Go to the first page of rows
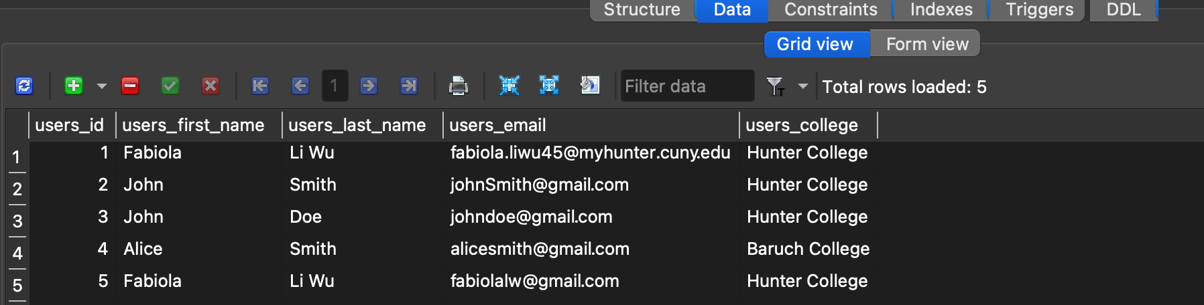The height and width of the screenshot is (305, 1204). (x=260, y=86)
